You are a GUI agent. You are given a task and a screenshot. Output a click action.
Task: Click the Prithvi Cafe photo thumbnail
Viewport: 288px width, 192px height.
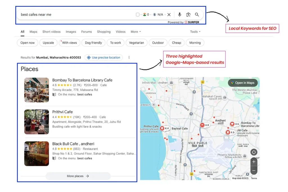click(x=37, y=122)
